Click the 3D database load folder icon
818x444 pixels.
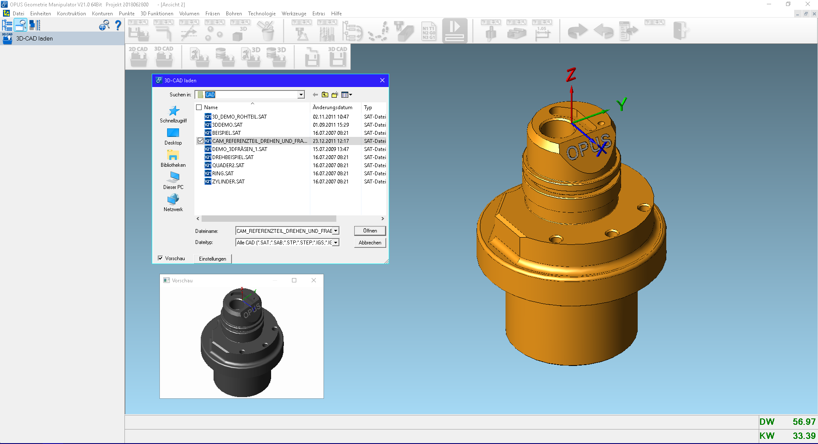coord(276,57)
